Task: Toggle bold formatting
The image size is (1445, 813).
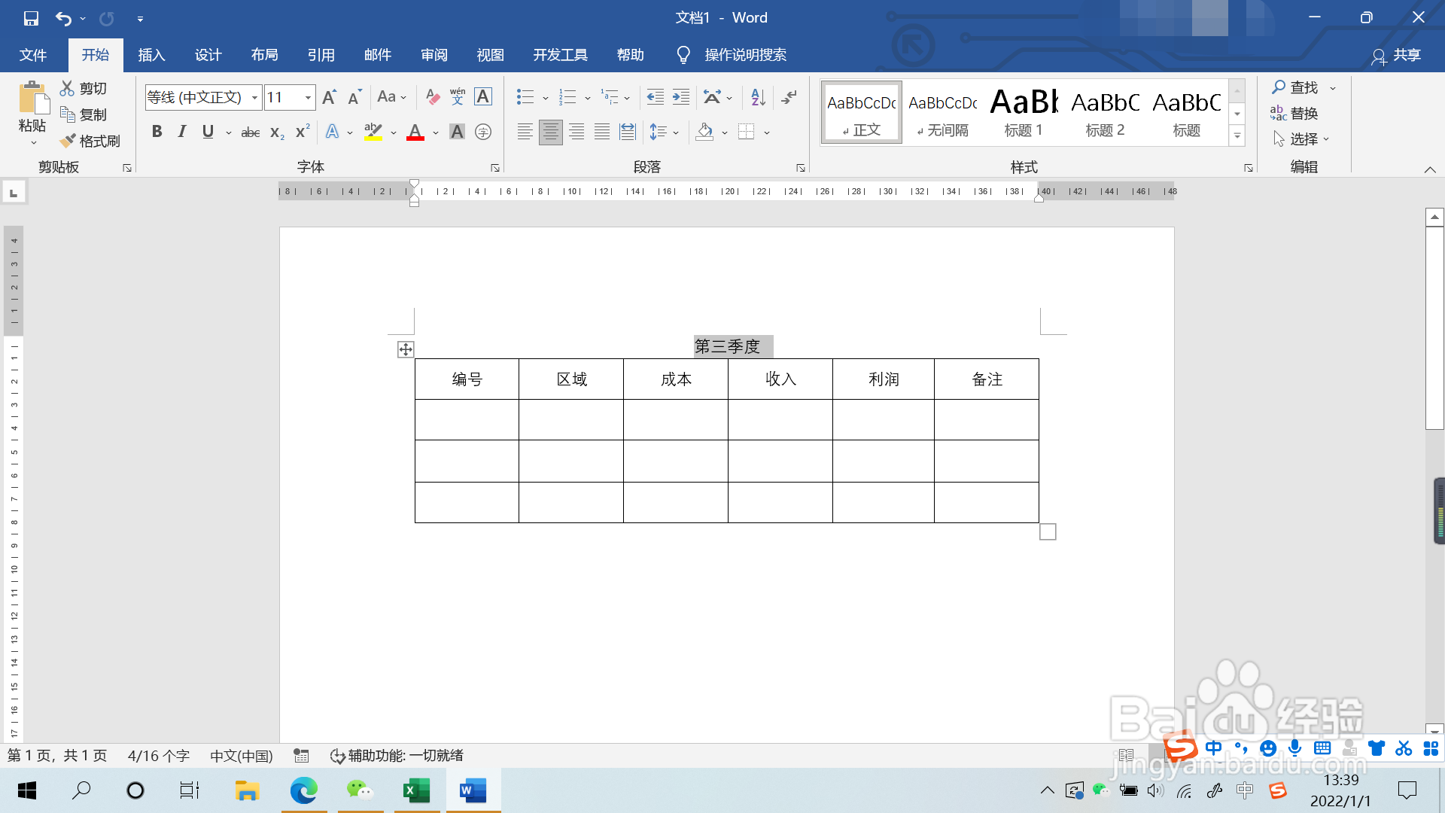Action: (157, 132)
